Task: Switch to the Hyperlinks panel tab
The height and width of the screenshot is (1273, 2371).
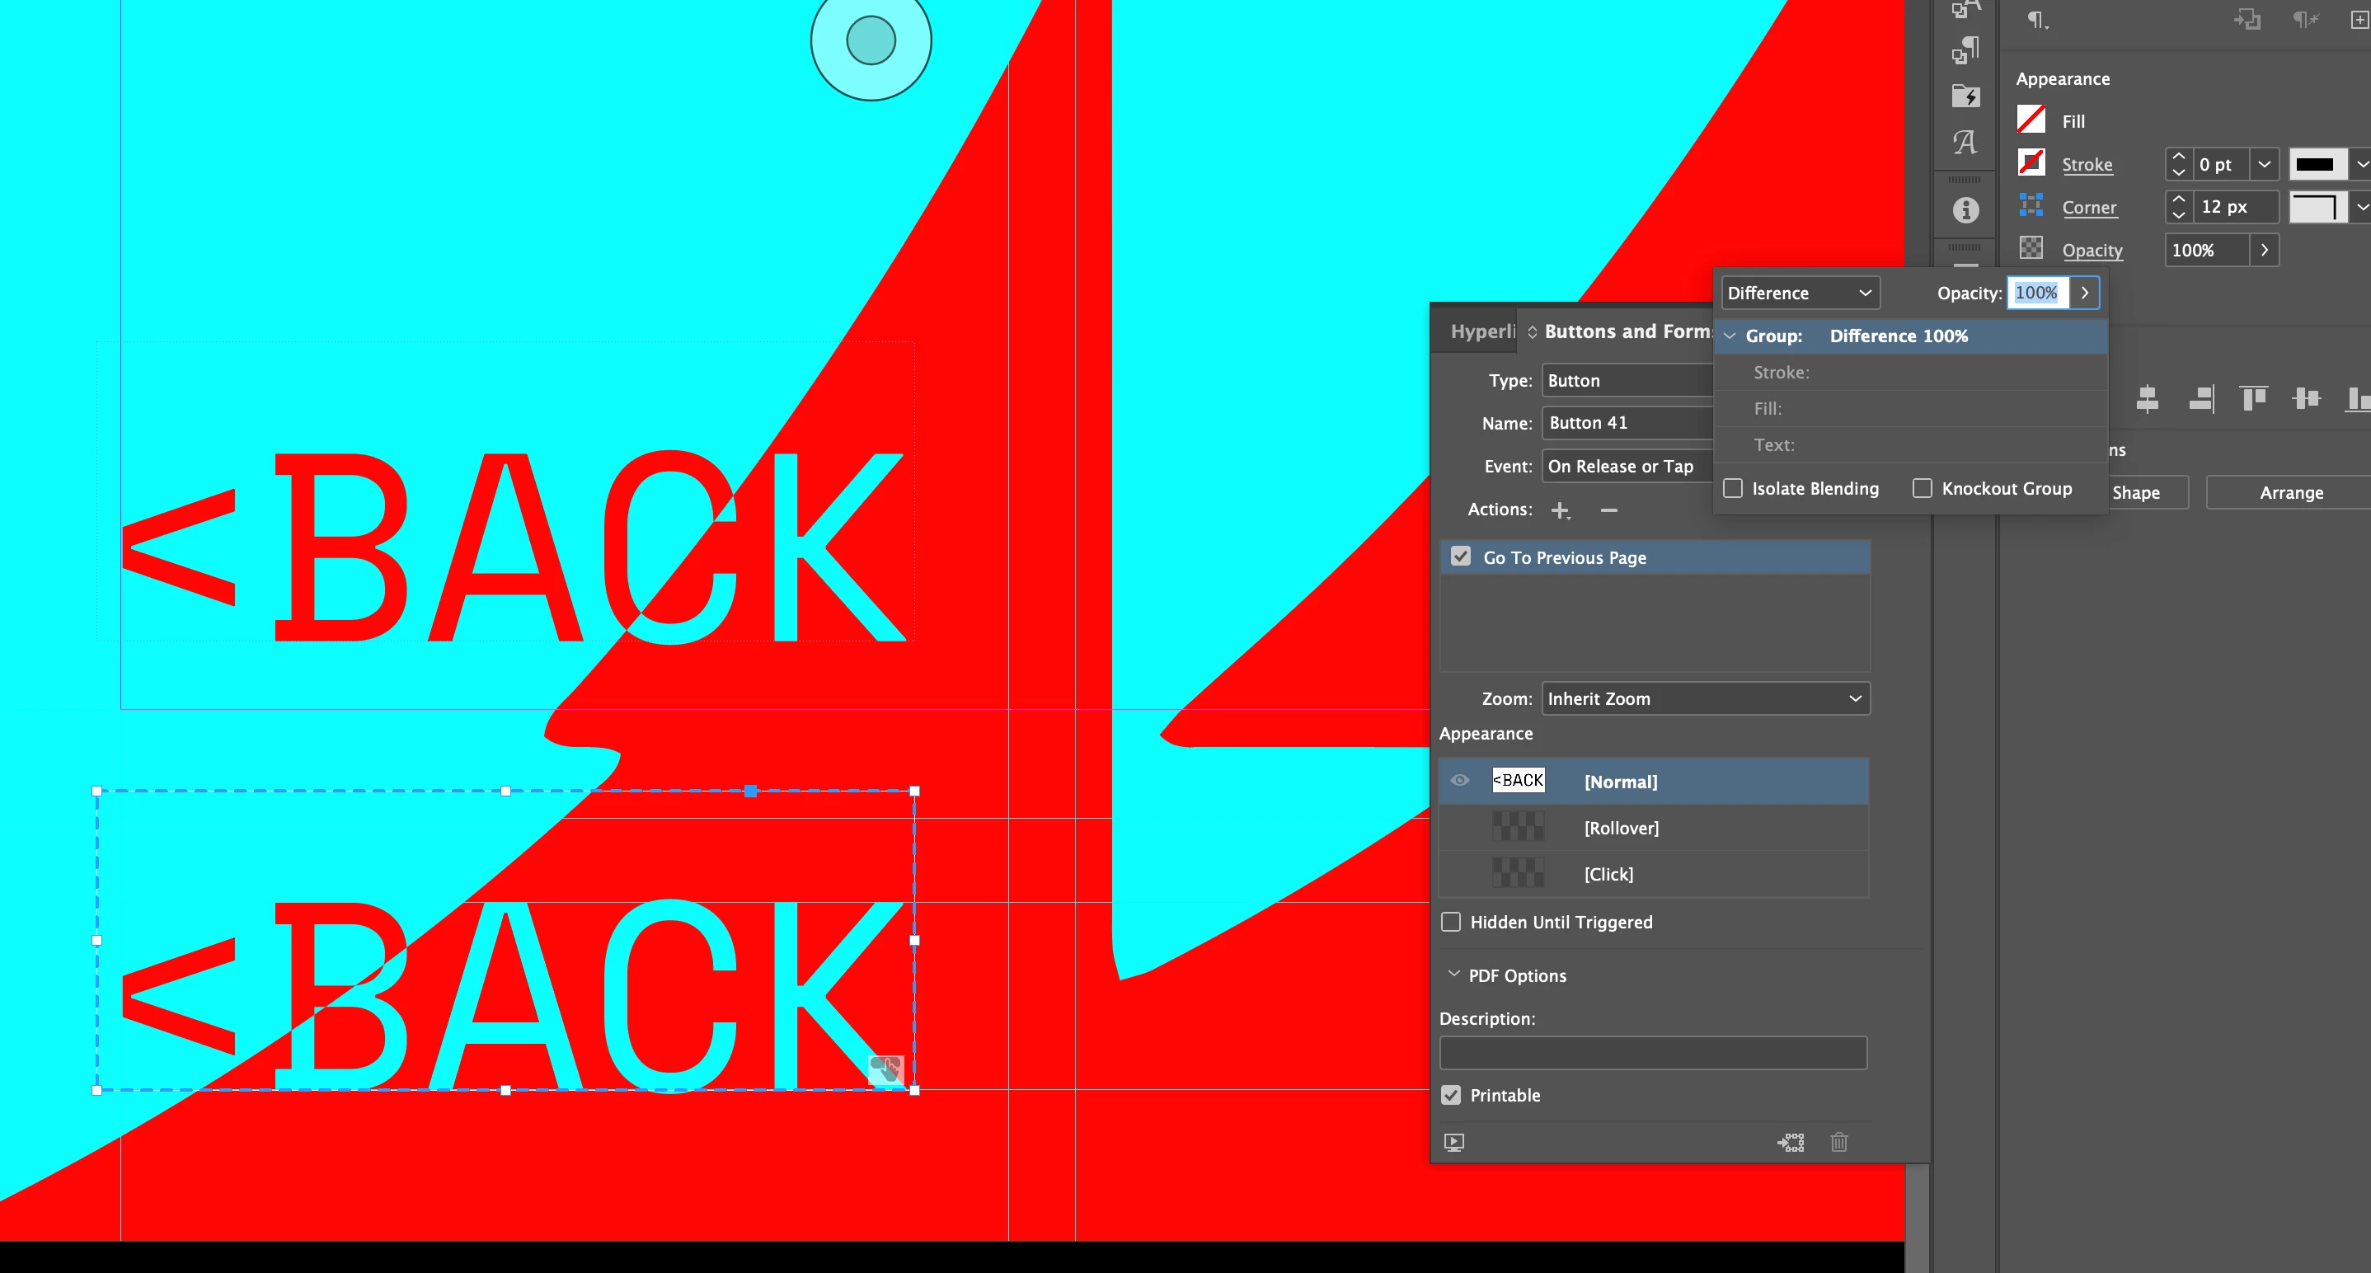Action: (1482, 332)
